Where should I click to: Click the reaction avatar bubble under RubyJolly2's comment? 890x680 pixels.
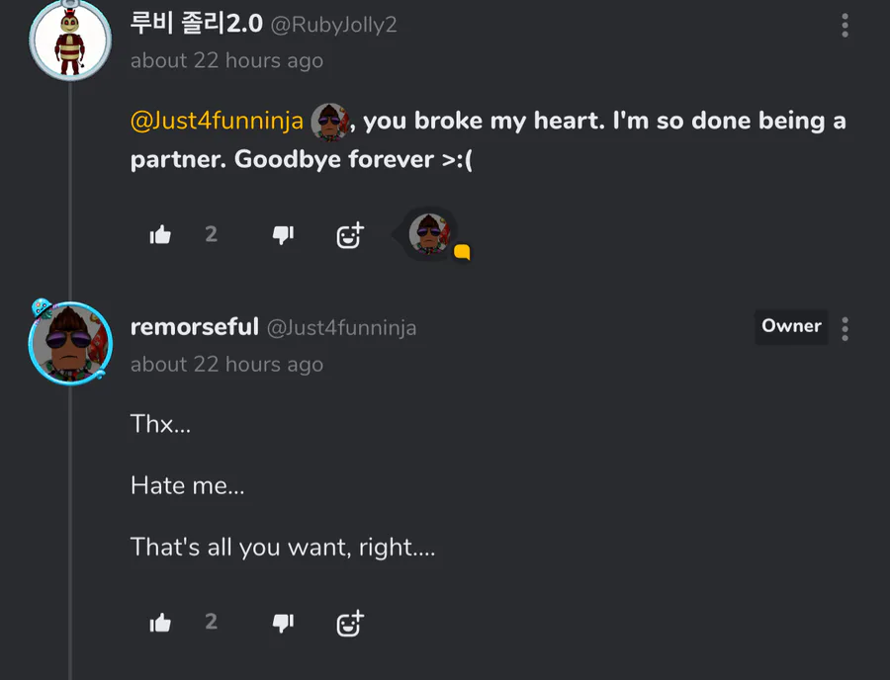(429, 235)
